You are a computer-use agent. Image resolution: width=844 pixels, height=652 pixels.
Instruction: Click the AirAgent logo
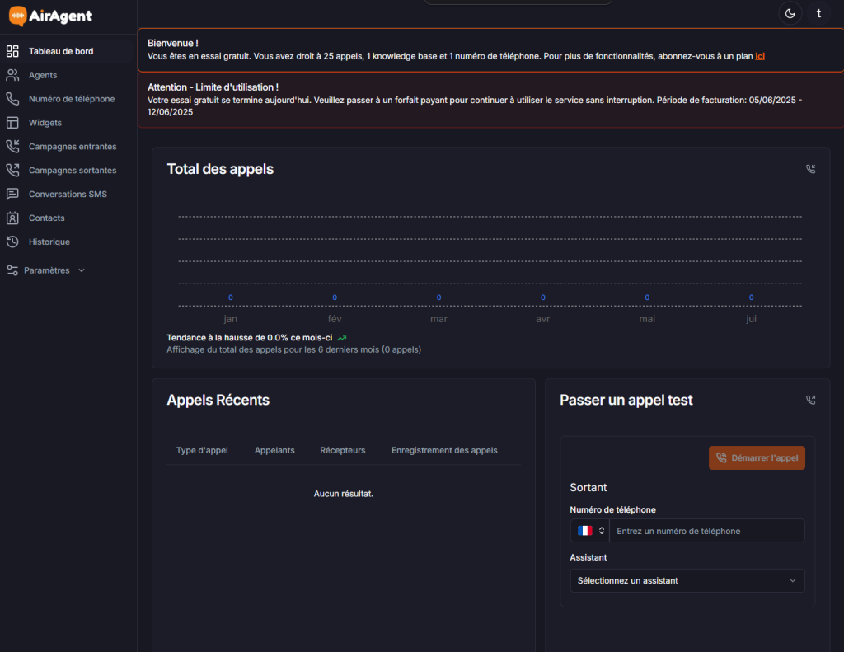pyautogui.click(x=50, y=16)
